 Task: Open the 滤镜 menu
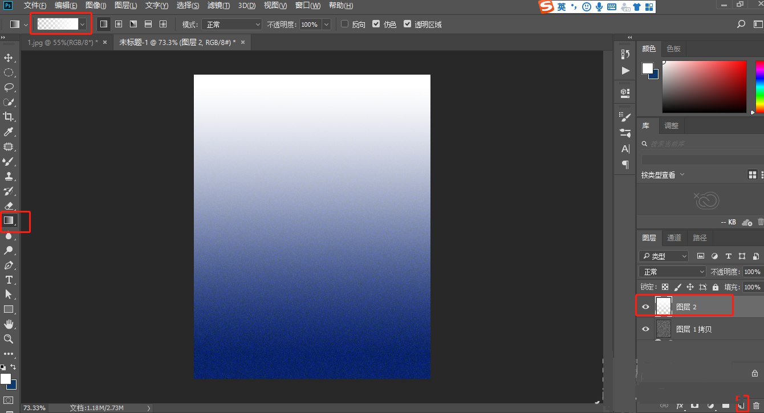tap(218, 5)
